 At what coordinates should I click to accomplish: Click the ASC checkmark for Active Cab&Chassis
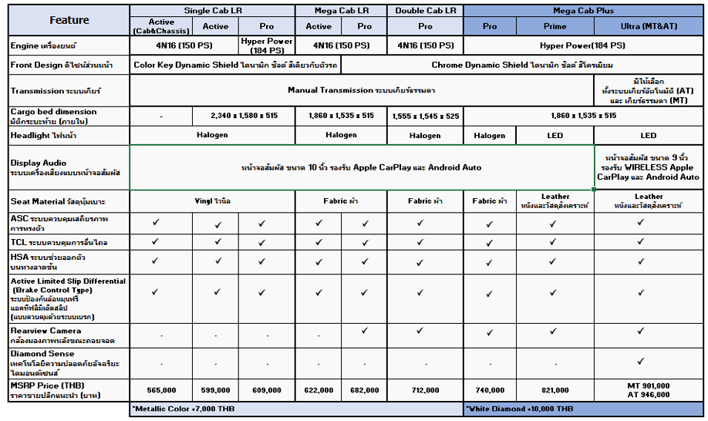tap(156, 222)
